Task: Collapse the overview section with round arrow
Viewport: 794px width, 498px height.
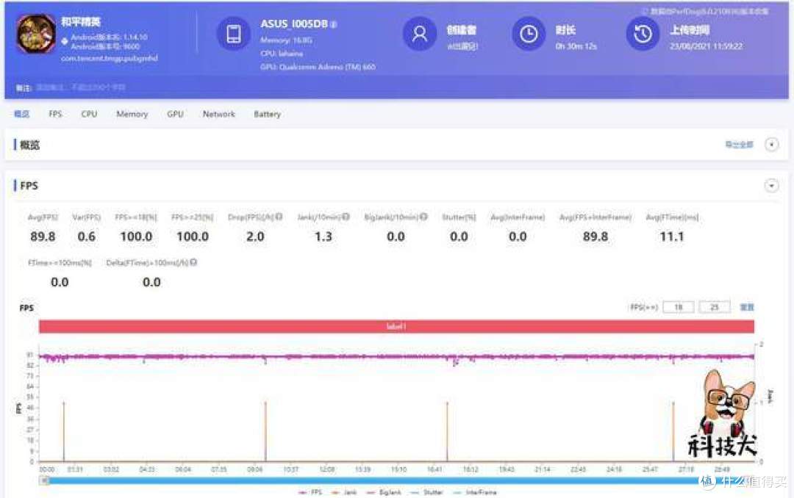Action: (x=771, y=145)
